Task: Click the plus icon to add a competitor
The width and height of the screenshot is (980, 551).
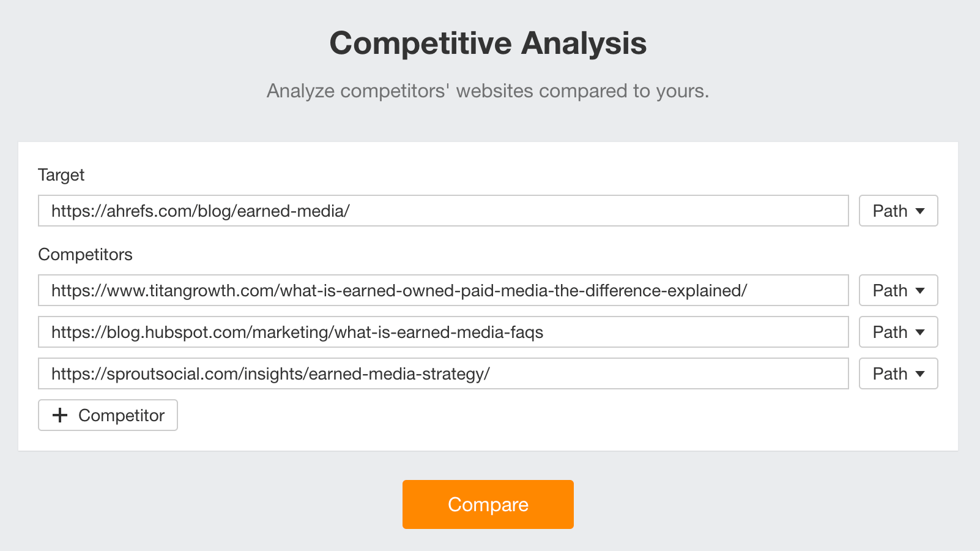Action: 60,415
